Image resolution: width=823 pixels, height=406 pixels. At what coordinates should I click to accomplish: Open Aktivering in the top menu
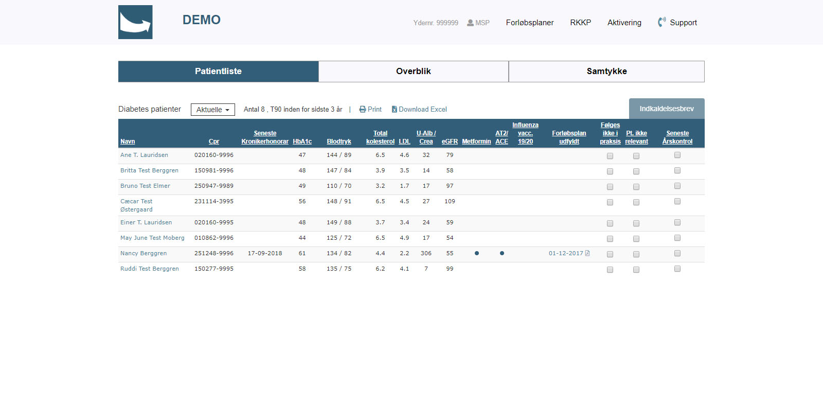tap(624, 23)
